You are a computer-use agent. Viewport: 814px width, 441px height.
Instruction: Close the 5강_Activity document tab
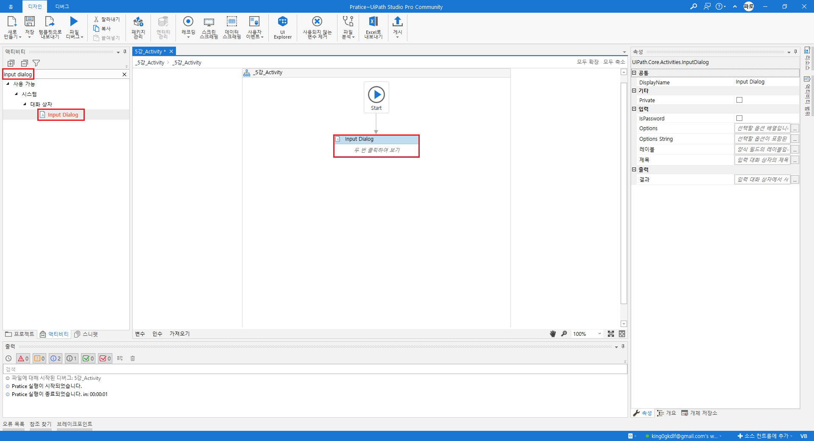coord(171,51)
